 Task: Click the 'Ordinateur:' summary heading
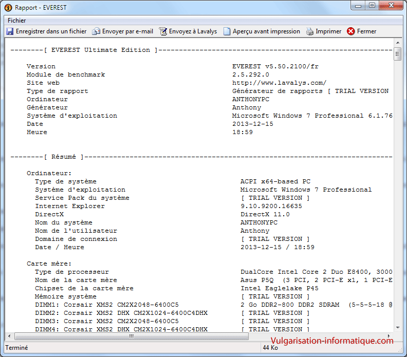point(49,173)
